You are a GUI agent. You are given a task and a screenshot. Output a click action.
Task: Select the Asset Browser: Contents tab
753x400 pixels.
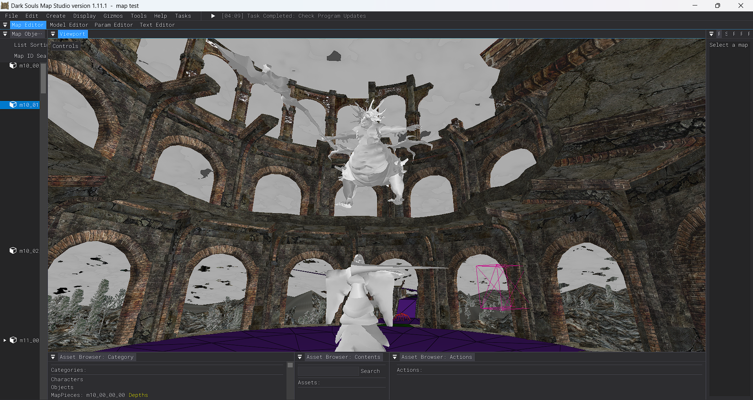(343, 357)
